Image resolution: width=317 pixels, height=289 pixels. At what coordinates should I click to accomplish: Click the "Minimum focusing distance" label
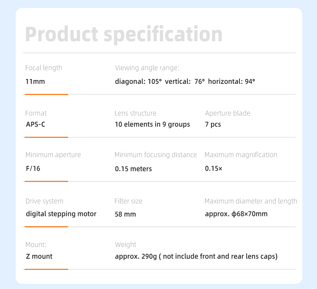point(156,155)
